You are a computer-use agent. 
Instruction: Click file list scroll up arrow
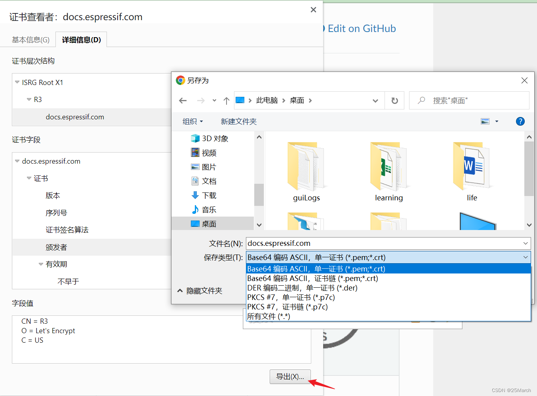(x=529, y=137)
